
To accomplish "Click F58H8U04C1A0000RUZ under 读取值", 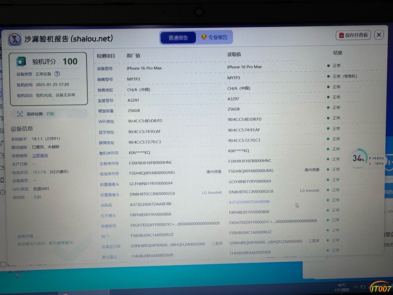I will click(x=250, y=232).
